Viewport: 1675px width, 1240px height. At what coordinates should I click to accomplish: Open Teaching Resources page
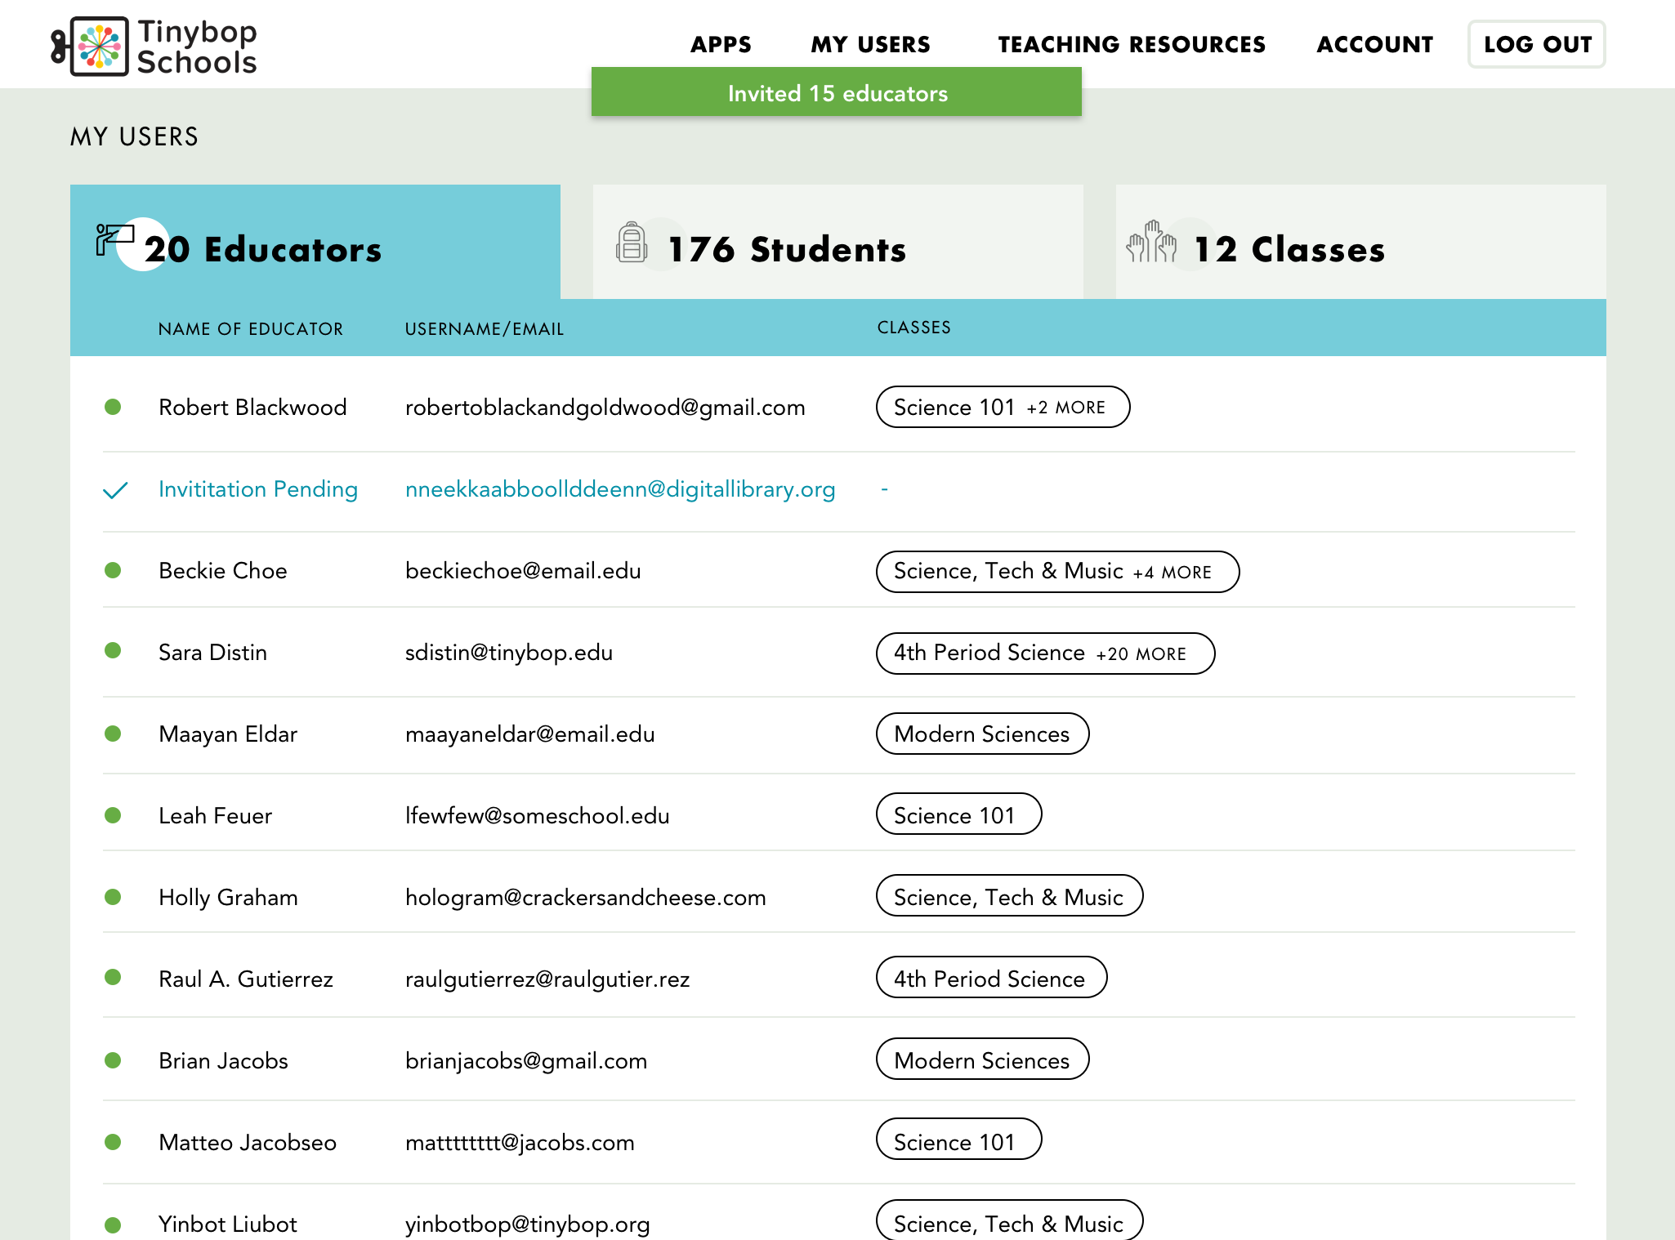pos(1132,44)
